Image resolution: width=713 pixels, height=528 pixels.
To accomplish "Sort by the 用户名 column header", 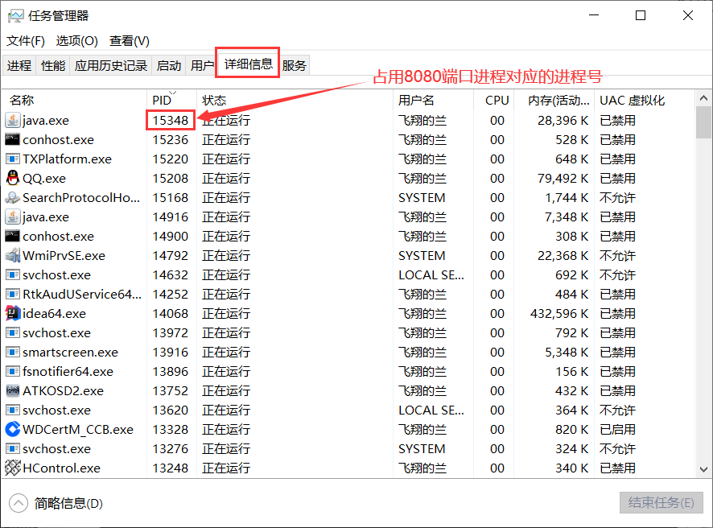I will pyautogui.click(x=433, y=100).
